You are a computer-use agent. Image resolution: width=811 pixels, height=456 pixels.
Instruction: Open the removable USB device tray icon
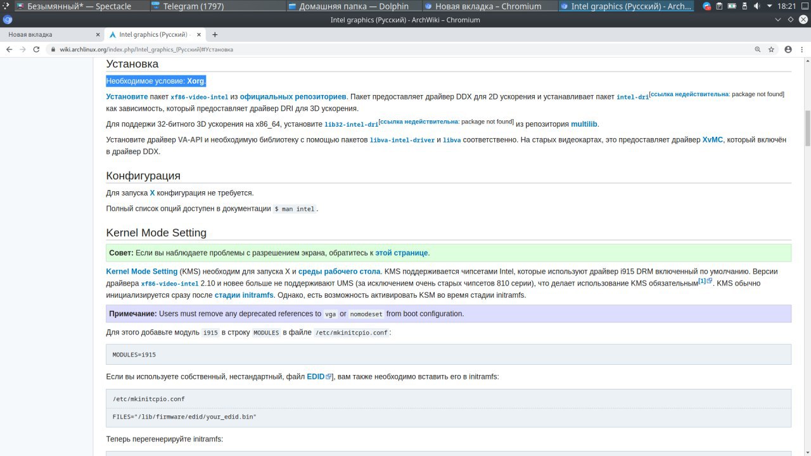746,6
